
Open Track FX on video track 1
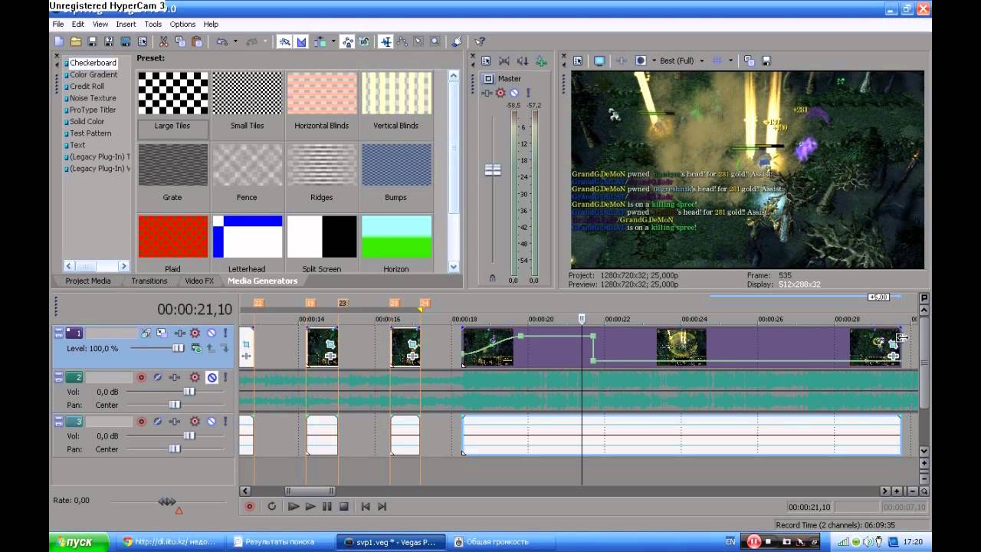point(180,333)
